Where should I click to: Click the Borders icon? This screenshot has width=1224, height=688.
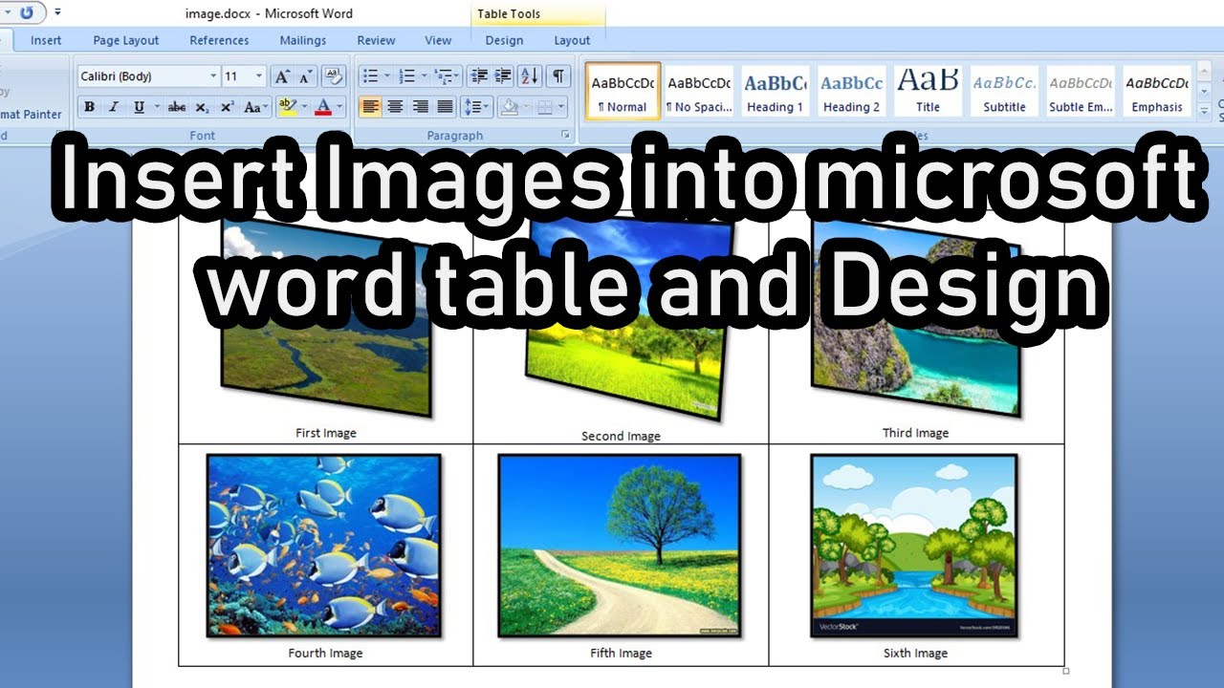pos(544,107)
